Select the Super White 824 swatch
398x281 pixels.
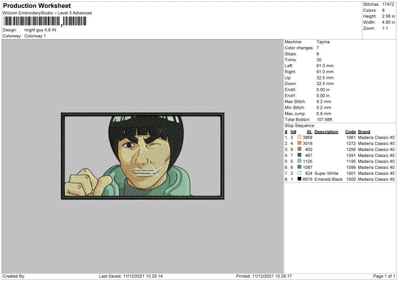pos(299,173)
